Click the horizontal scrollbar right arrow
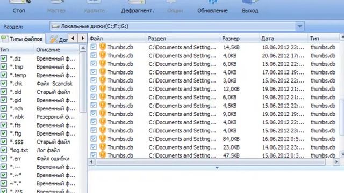This screenshot has width=344, height=193. [336, 162]
